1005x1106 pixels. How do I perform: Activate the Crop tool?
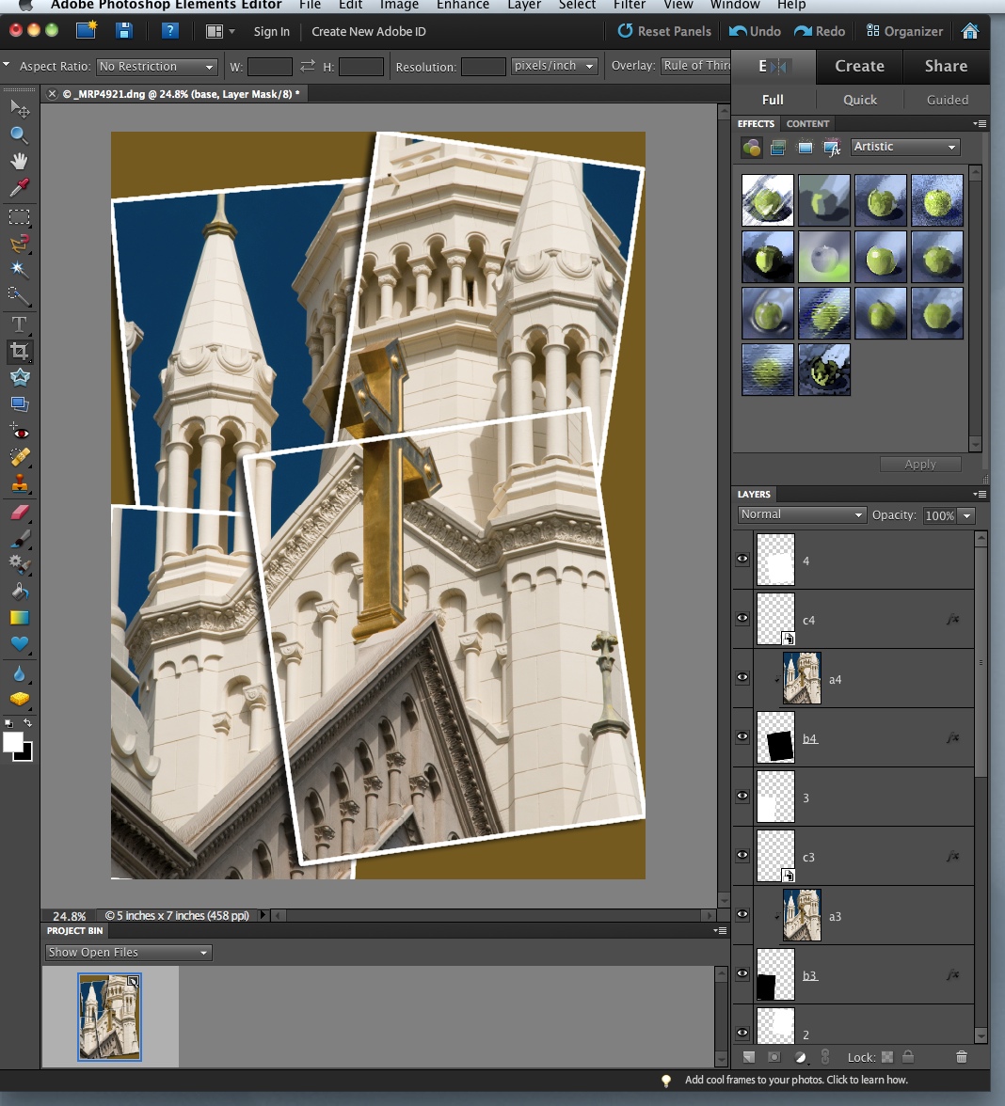tap(19, 352)
